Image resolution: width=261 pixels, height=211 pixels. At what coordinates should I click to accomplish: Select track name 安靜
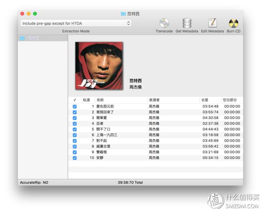[x=100, y=158]
